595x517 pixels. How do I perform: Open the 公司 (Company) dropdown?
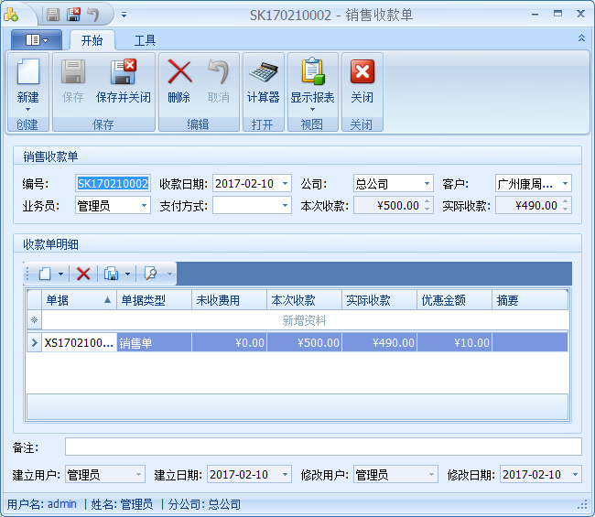(427, 184)
